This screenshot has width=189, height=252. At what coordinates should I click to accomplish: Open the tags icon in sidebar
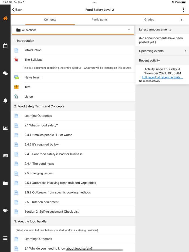pos(5,211)
